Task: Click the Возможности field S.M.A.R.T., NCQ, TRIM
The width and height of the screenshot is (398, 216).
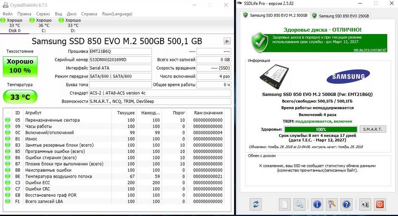Action: 160,102
